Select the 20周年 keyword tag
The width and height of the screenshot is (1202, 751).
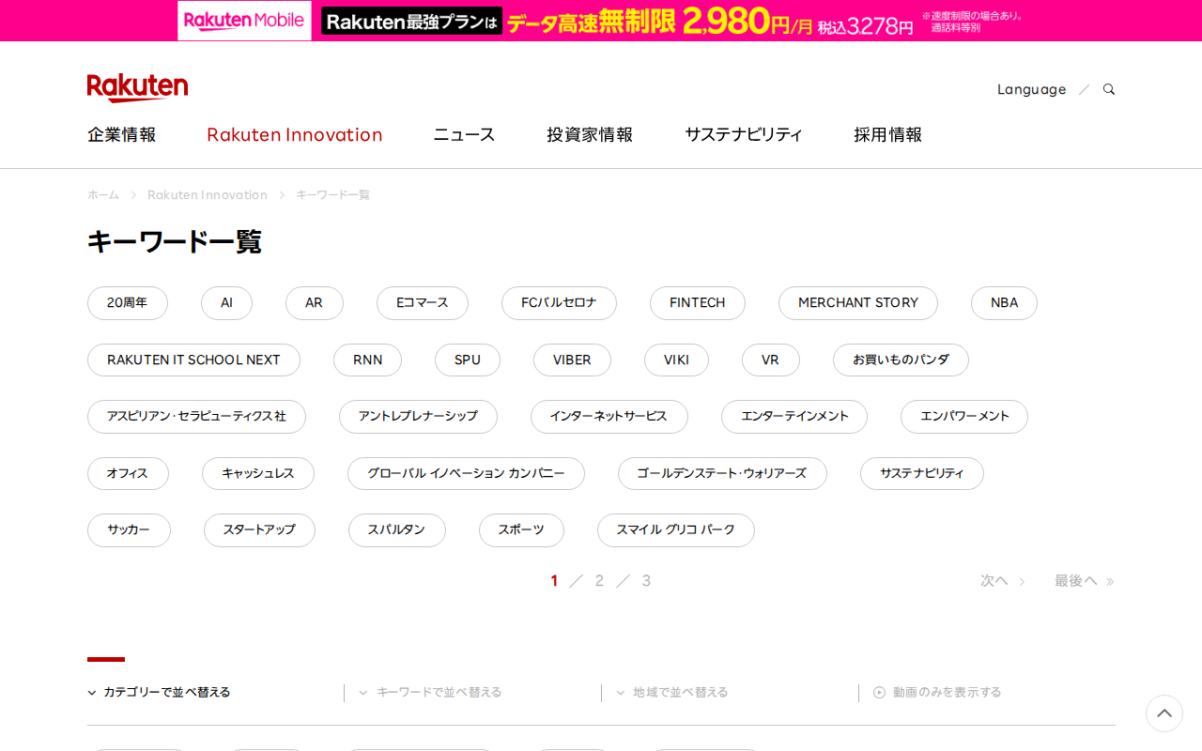pyautogui.click(x=128, y=303)
